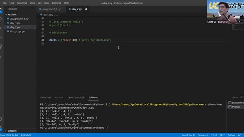Click Python 3.10.2 64-bit interpreter in status bar

click(x=9, y=135)
